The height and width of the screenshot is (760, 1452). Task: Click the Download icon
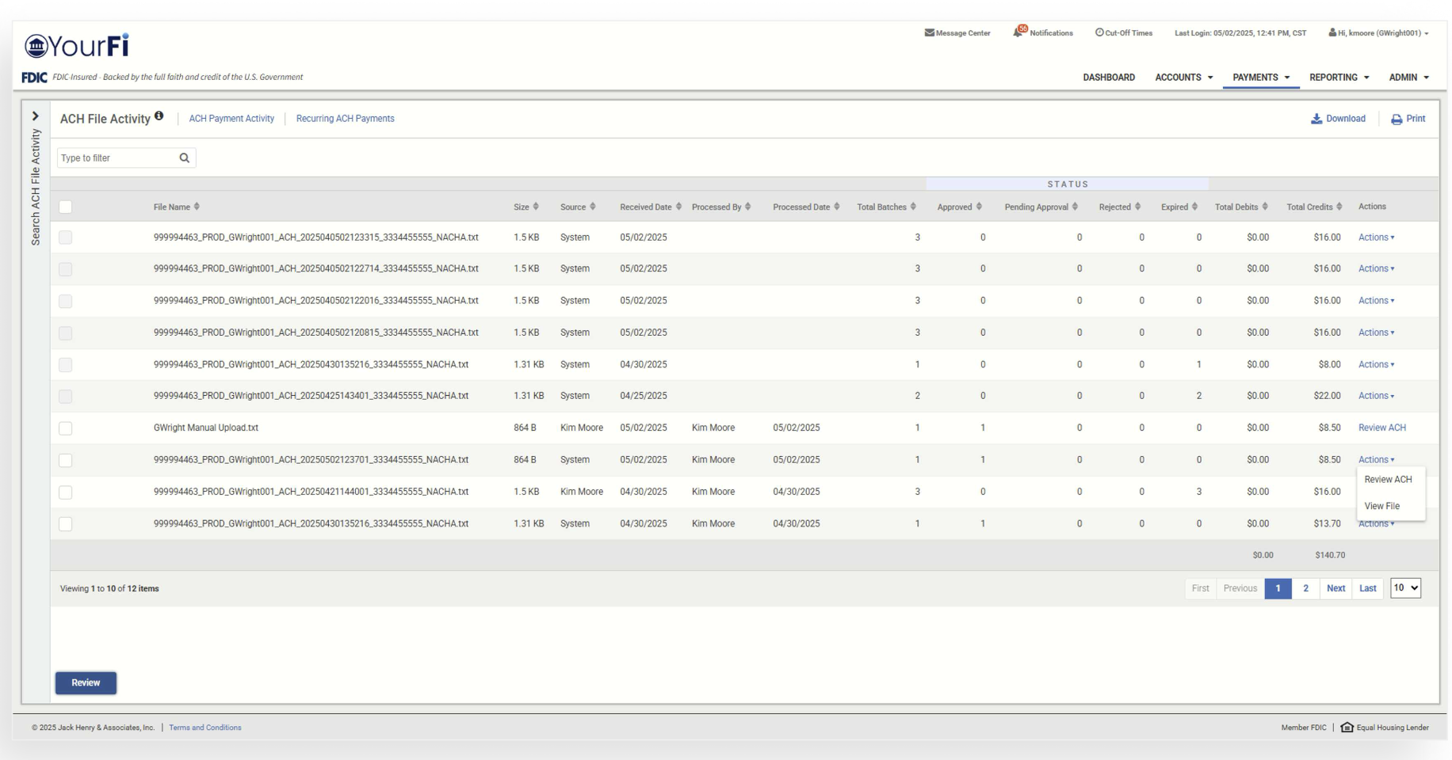(1316, 120)
